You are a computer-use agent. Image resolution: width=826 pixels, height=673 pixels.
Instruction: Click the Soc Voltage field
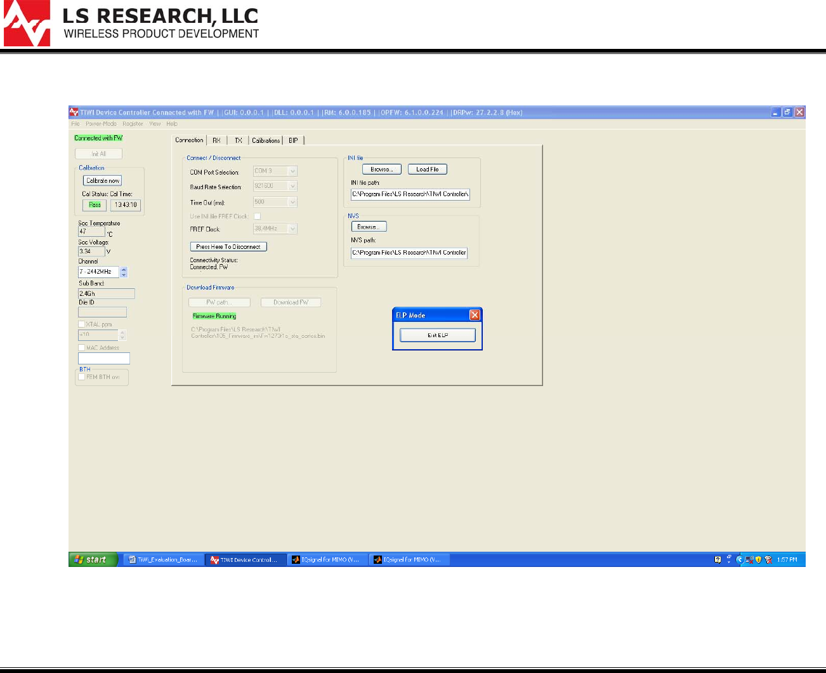91,251
